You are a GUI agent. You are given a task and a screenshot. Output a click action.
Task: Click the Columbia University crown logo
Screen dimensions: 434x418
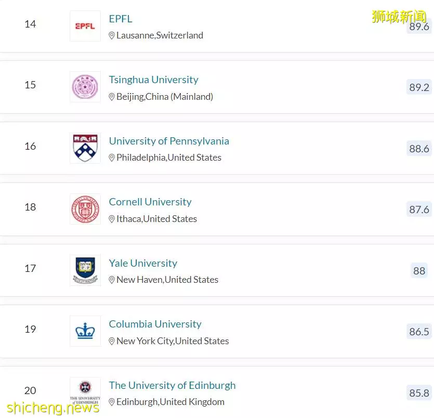pos(85,331)
